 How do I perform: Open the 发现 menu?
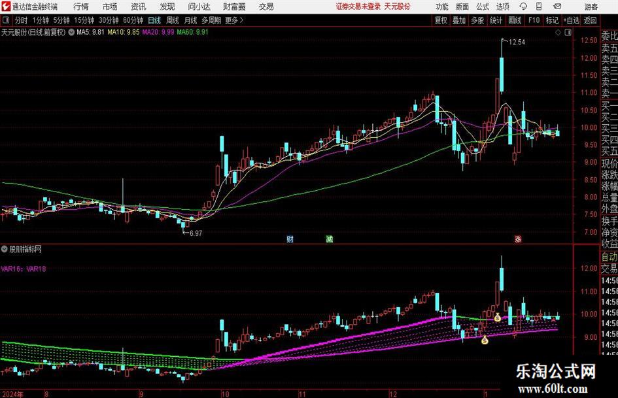pyautogui.click(x=167, y=7)
